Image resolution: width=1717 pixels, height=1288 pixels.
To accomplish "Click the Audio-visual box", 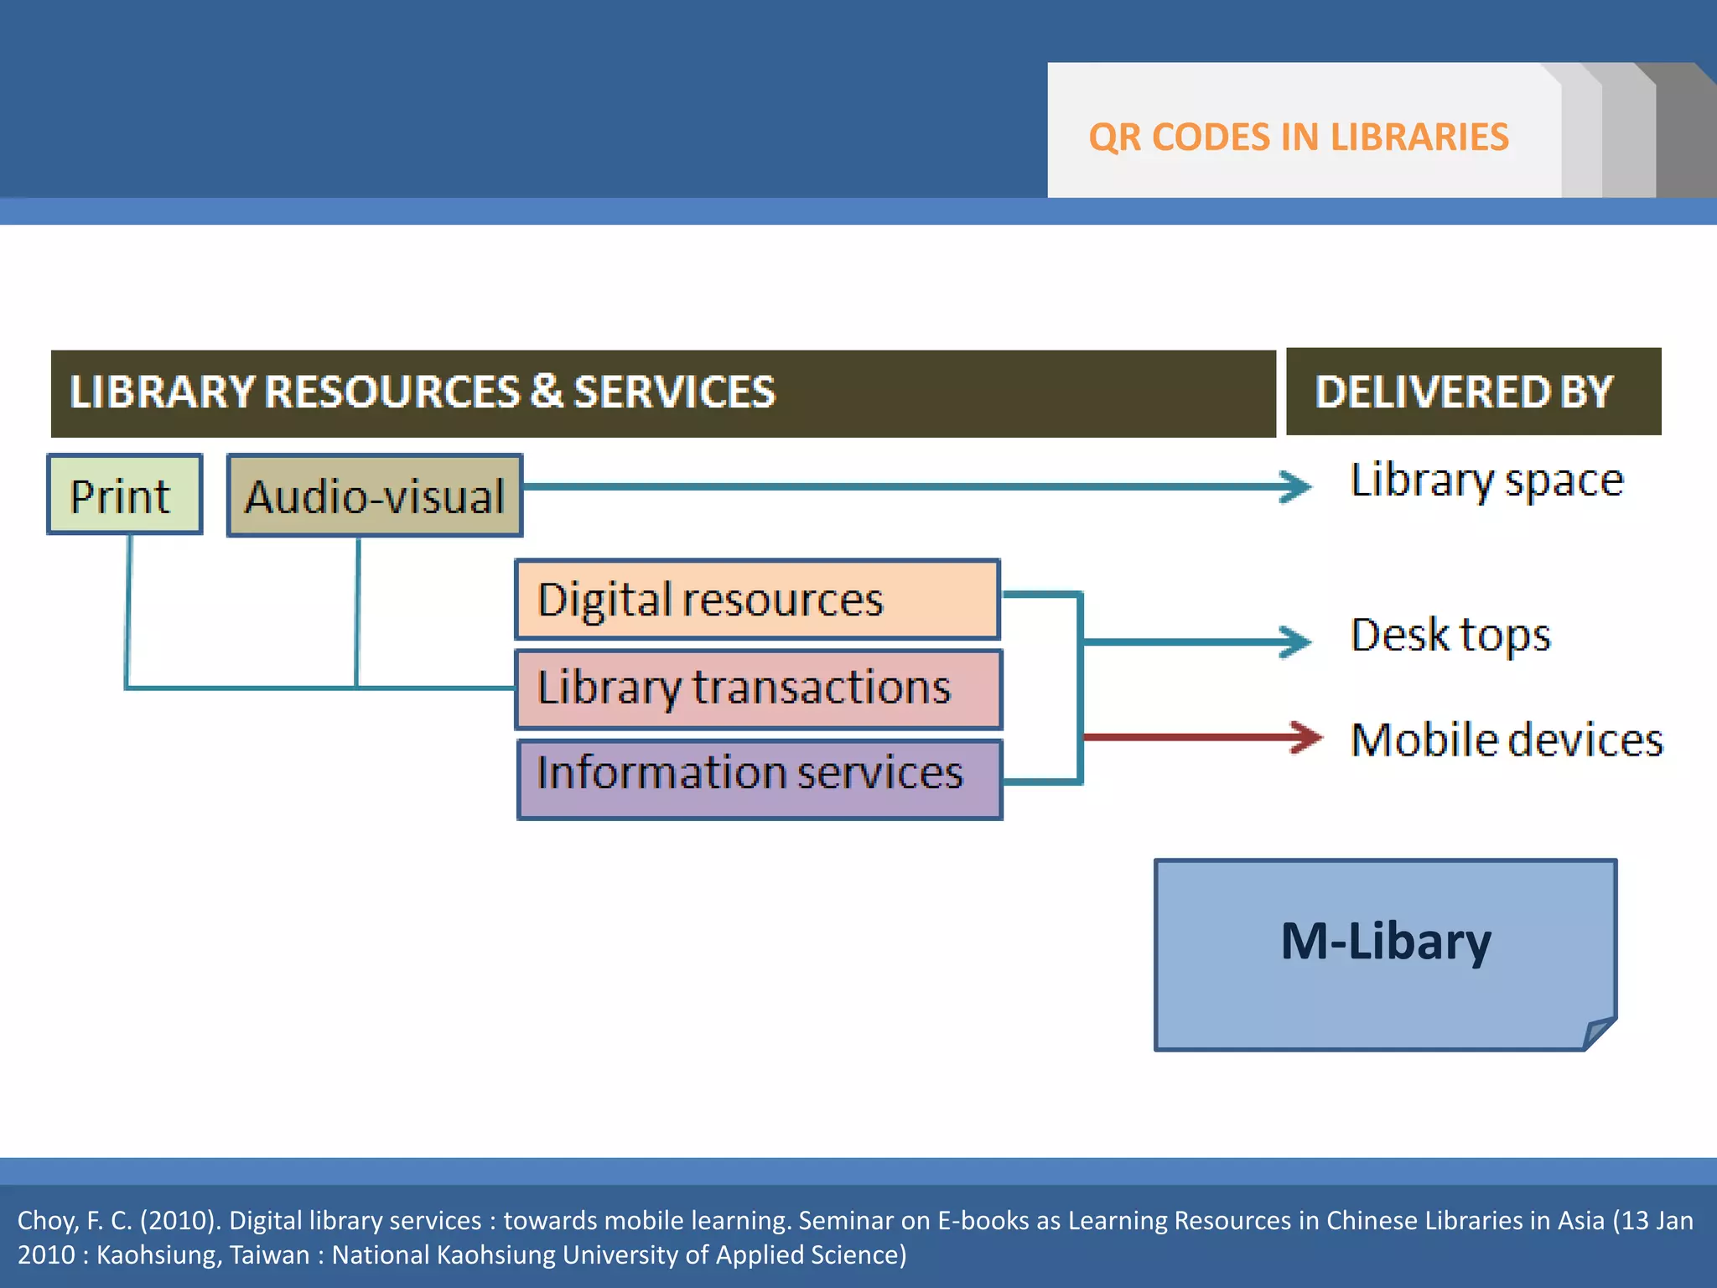I will (375, 495).
